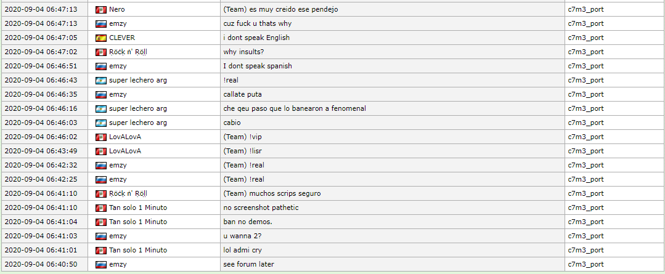
Task: Click the Spain flag next to CLEVER
Action: 101,38
